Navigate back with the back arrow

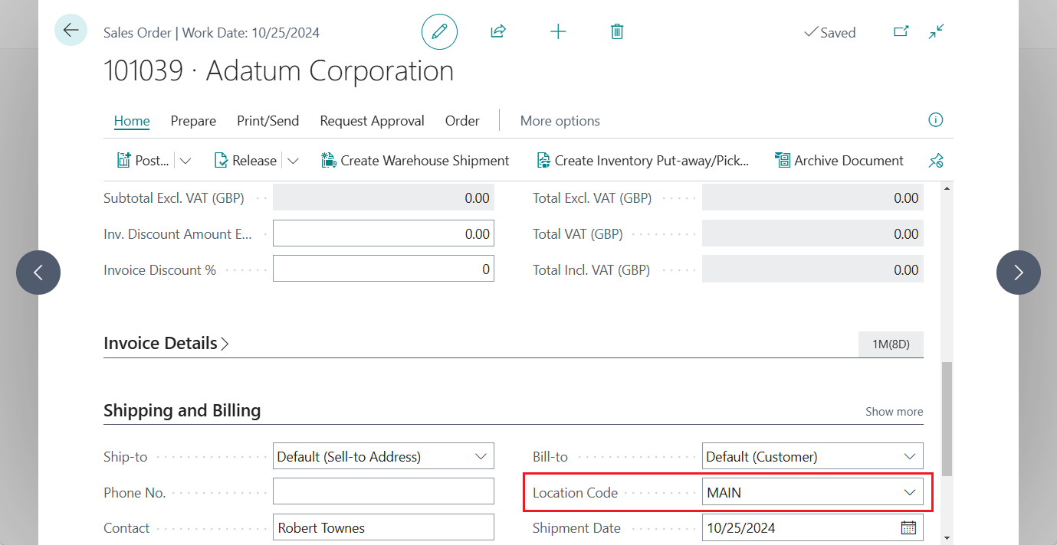[x=71, y=30]
